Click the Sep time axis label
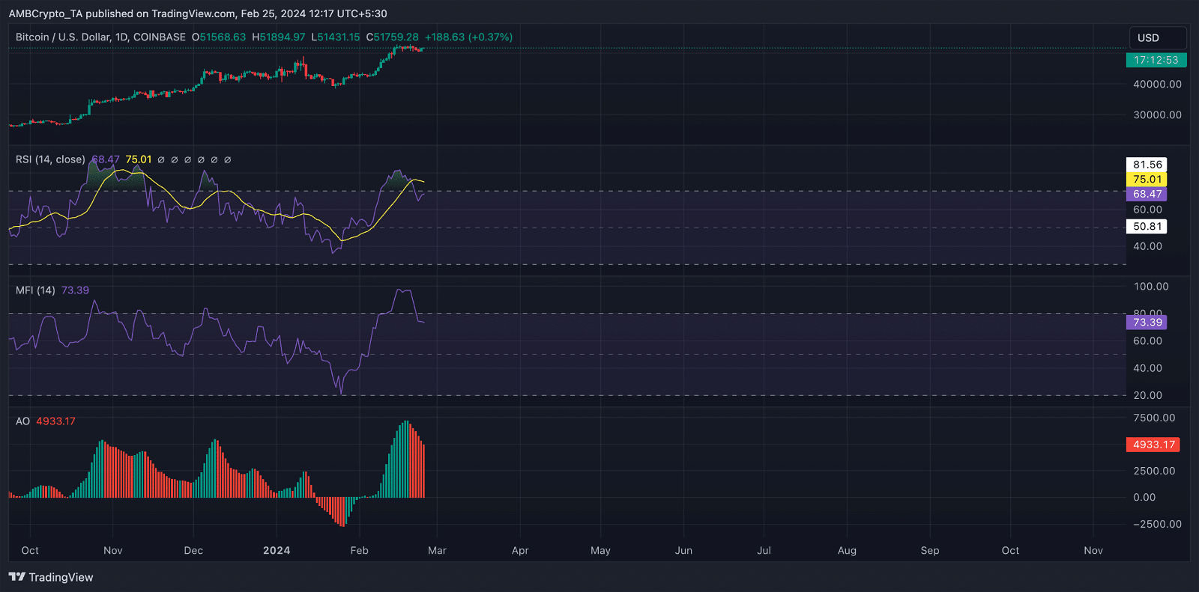This screenshot has height=592, width=1199. pos(930,550)
